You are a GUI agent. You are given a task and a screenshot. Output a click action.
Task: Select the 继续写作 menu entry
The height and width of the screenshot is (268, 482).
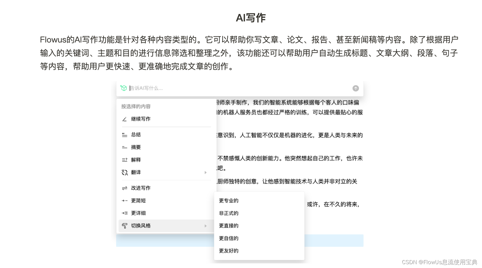tap(166, 119)
